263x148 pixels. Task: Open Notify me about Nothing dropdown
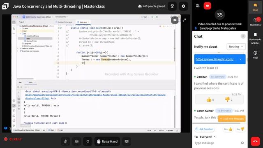[x=236, y=46]
